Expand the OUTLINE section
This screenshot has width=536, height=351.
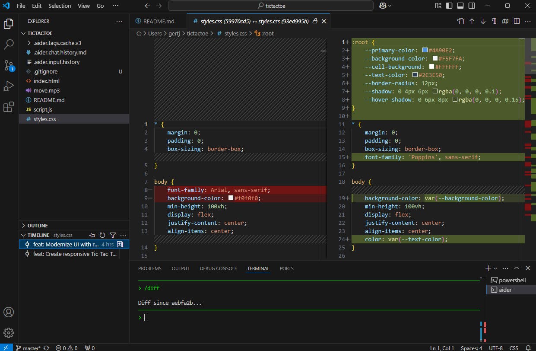tap(38, 226)
